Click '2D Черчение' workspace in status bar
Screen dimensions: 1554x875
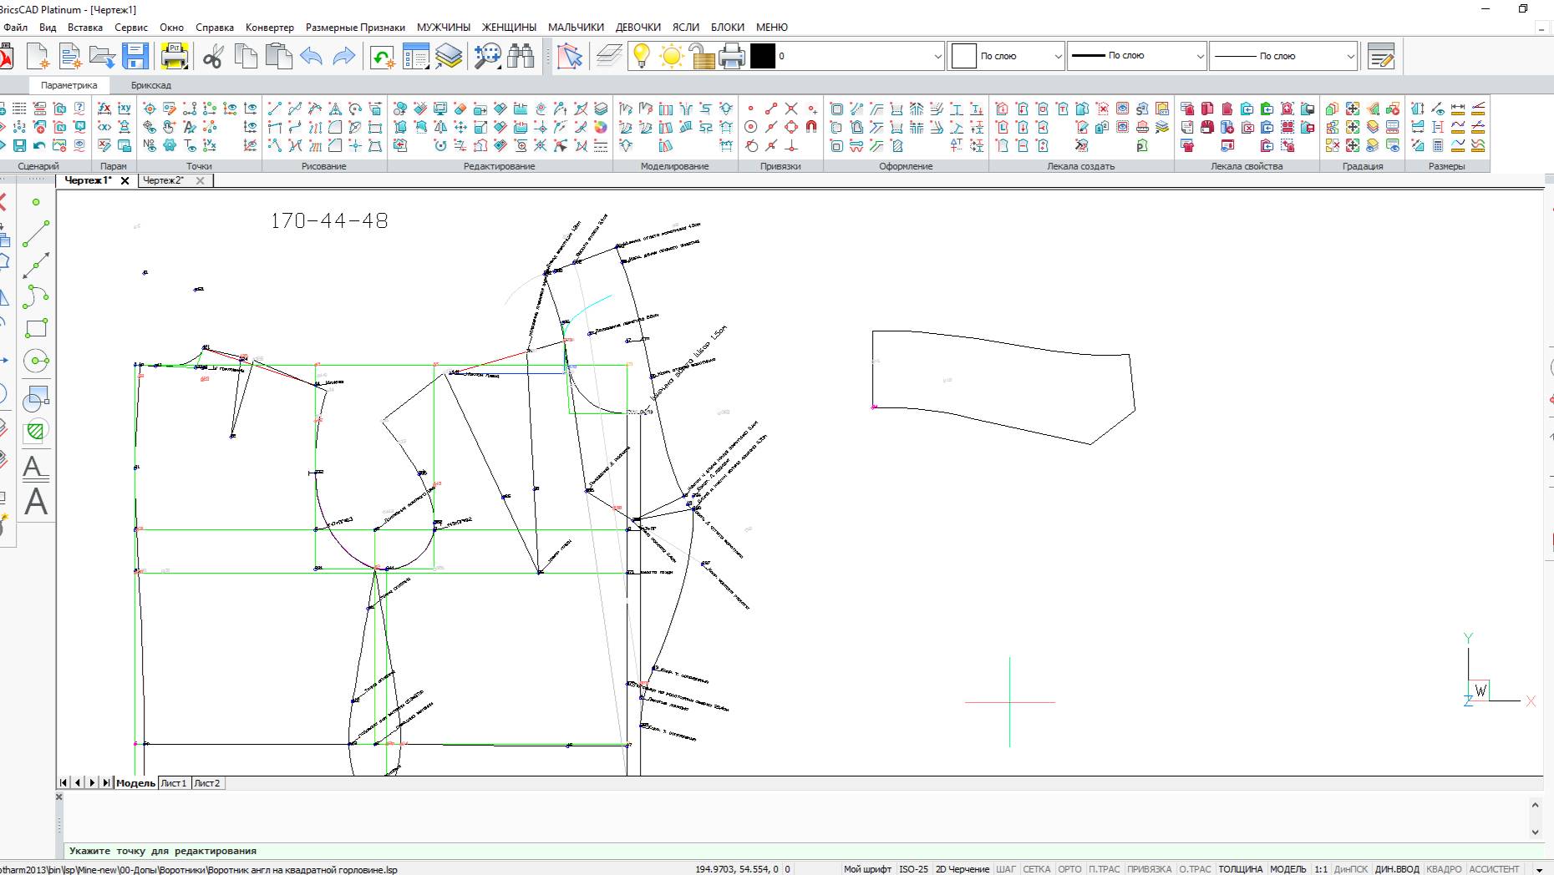(x=962, y=869)
